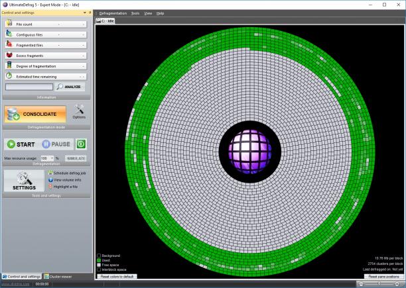
Task: Click the START button
Action: point(21,144)
